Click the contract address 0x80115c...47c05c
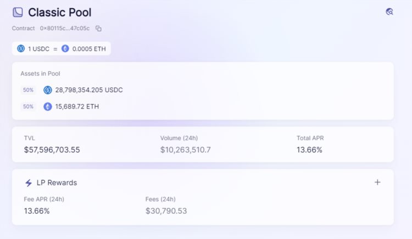 coord(64,29)
